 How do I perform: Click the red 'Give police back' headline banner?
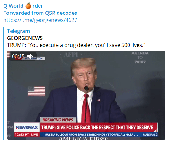(99, 128)
